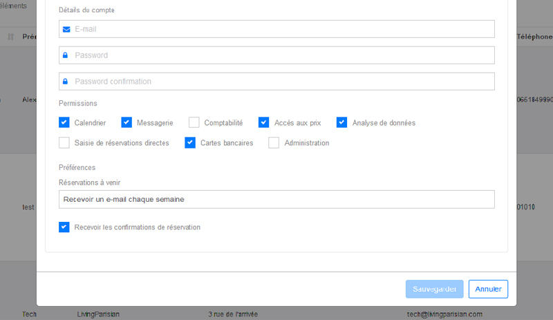The height and width of the screenshot is (320, 553).
Task: Uncheck the Calendrier permission
Action: click(x=64, y=122)
